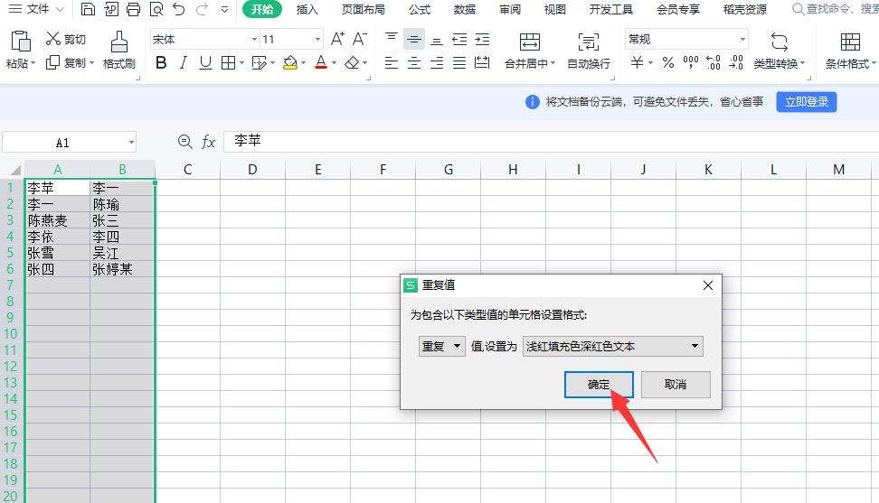Expand font color dropdown arrow
Screen dimensions: 879x503
click(x=334, y=63)
